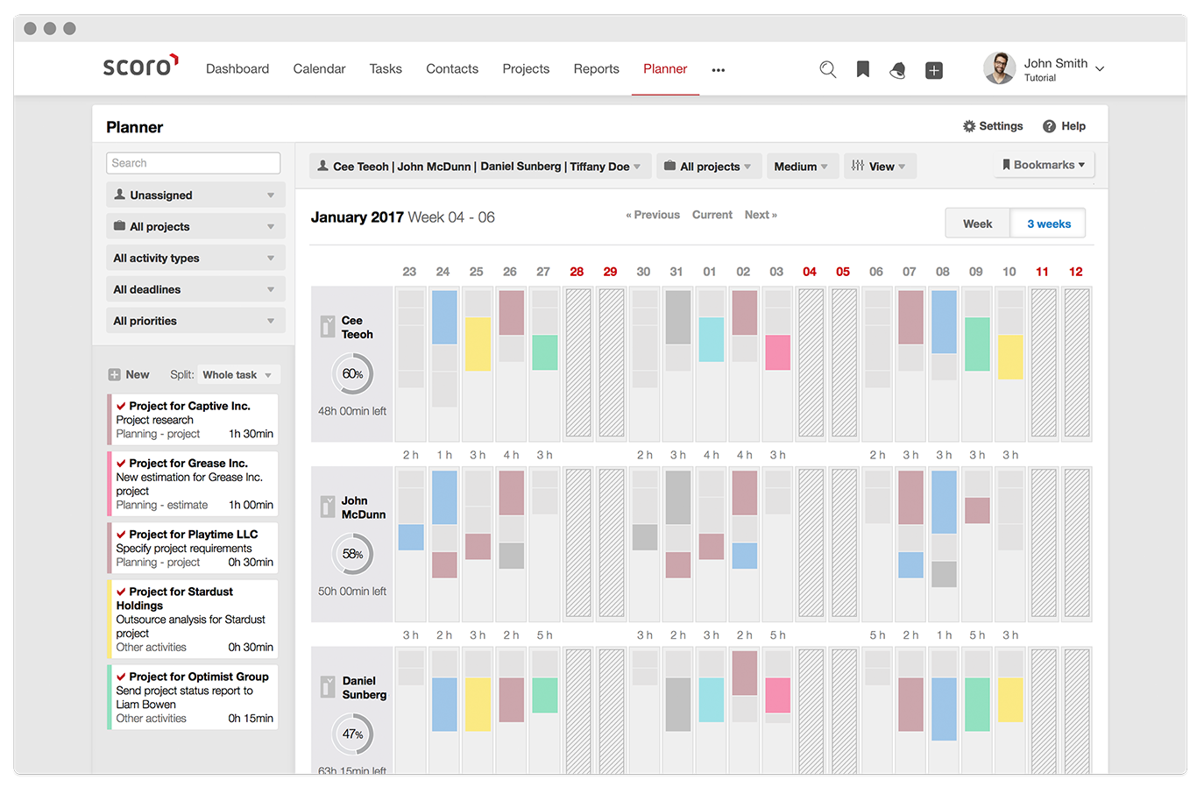Go to the Next weeks link
This screenshot has height=787, width=1197.
click(761, 215)
